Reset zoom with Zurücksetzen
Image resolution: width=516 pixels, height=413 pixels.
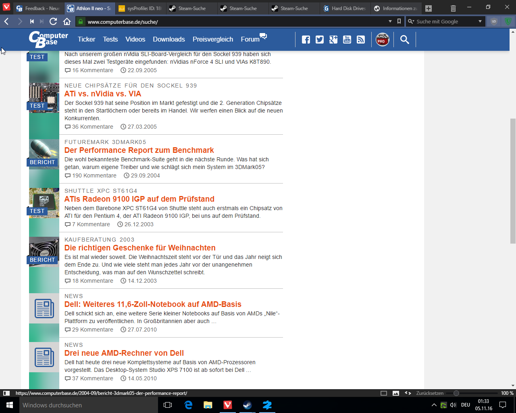(x=430, y=393)
